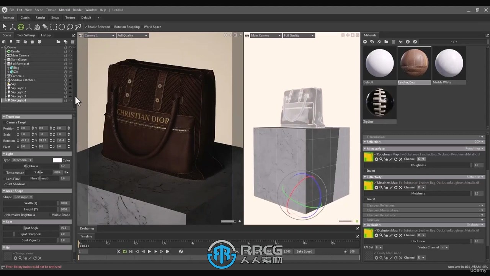Open left viewport Full Quality dropdown
The width and height of the screenshot is (490, 276).
click(x=132, y=35)
